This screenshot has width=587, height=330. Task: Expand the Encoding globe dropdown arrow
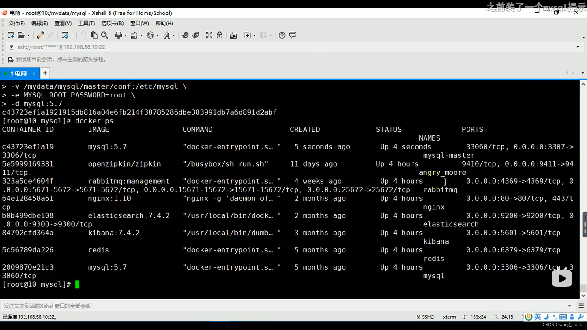(157, 35)
